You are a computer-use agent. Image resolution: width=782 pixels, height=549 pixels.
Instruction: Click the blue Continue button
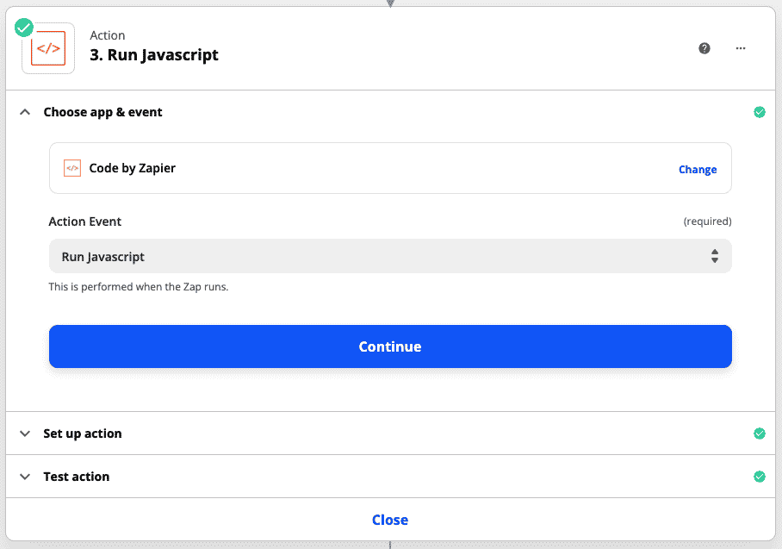pos(390,346)
